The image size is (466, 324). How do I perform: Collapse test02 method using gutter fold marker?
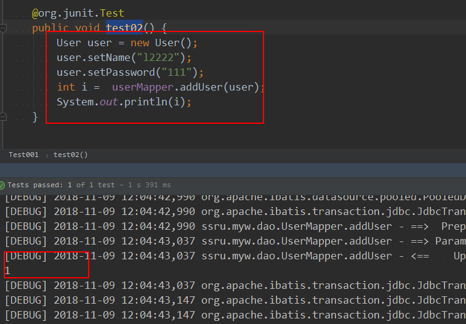coord(3,28)
